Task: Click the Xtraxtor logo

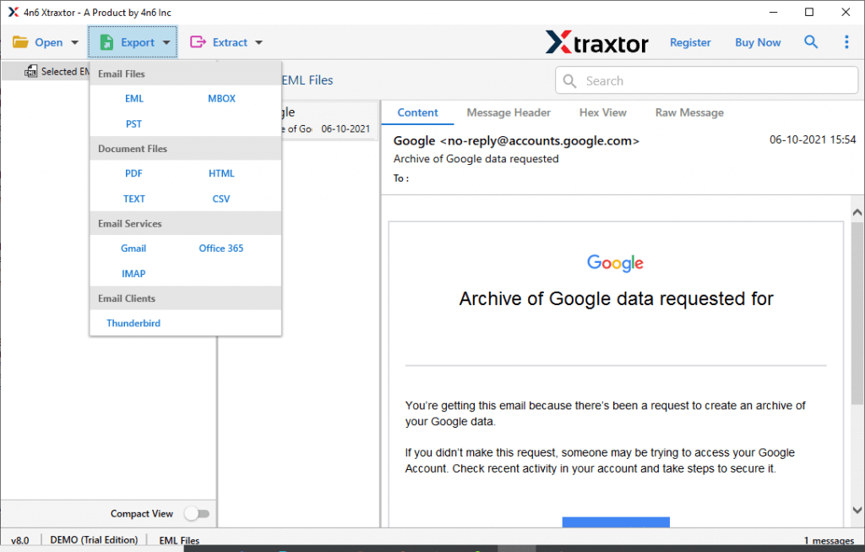Action: [597, 42]
